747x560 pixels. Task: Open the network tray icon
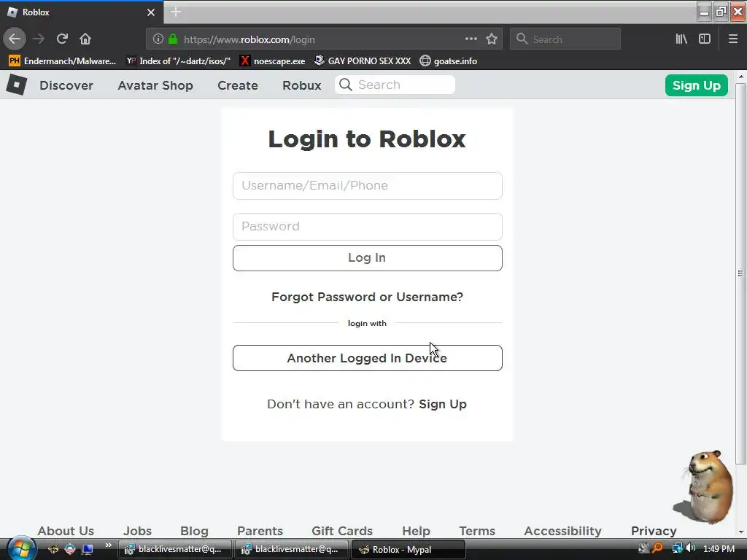coord(677,548)
